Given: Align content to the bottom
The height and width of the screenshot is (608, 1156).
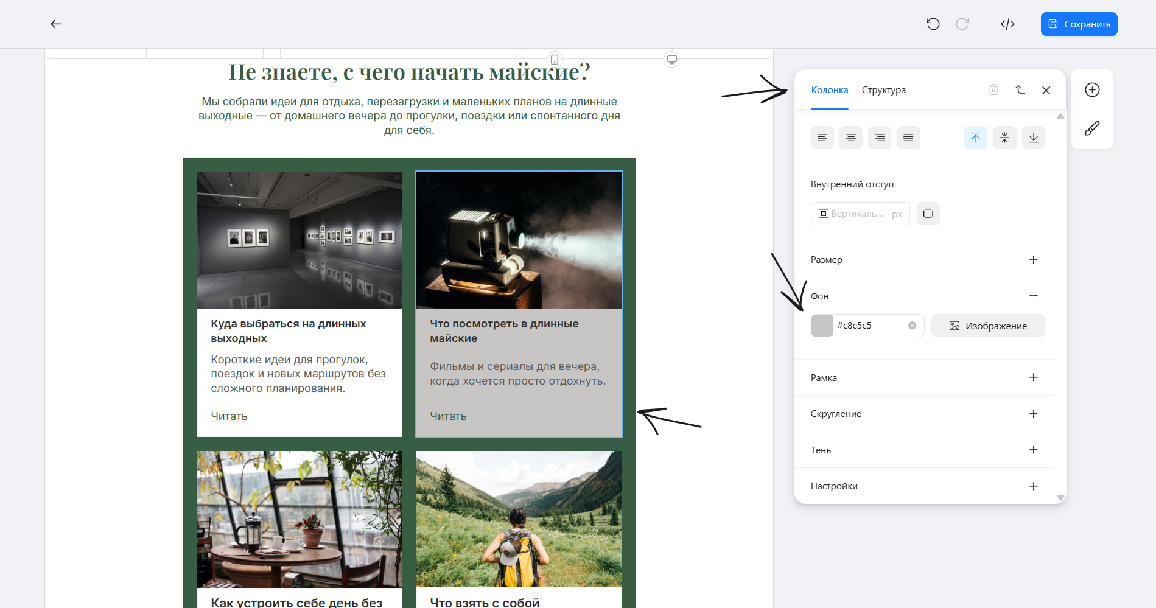Looking at the screenshot, I should point(1034,138).
